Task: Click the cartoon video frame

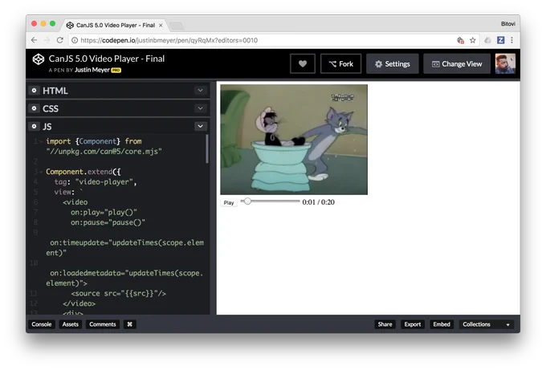Action: pyautogui.click(x=294, y=139)
